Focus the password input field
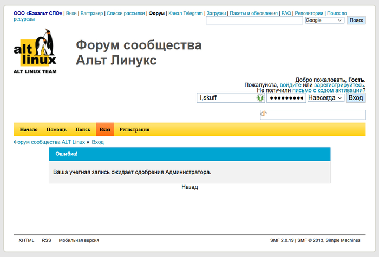 [286, 98]
